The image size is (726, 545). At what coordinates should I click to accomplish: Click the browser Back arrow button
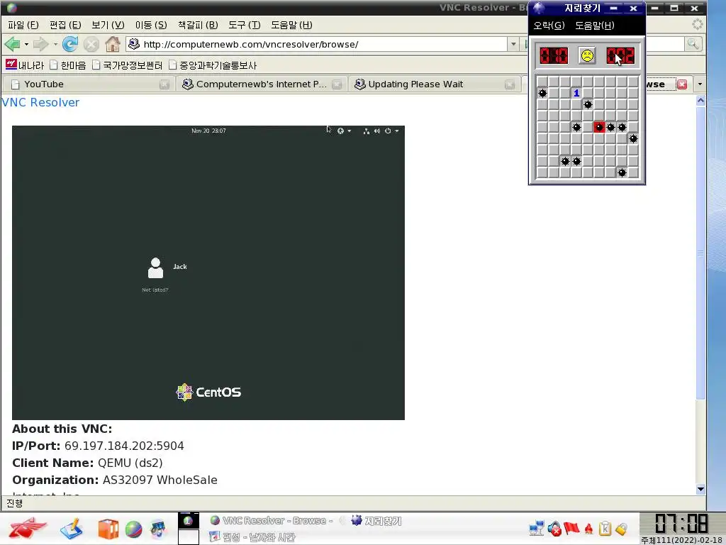(x=12, y=45)
